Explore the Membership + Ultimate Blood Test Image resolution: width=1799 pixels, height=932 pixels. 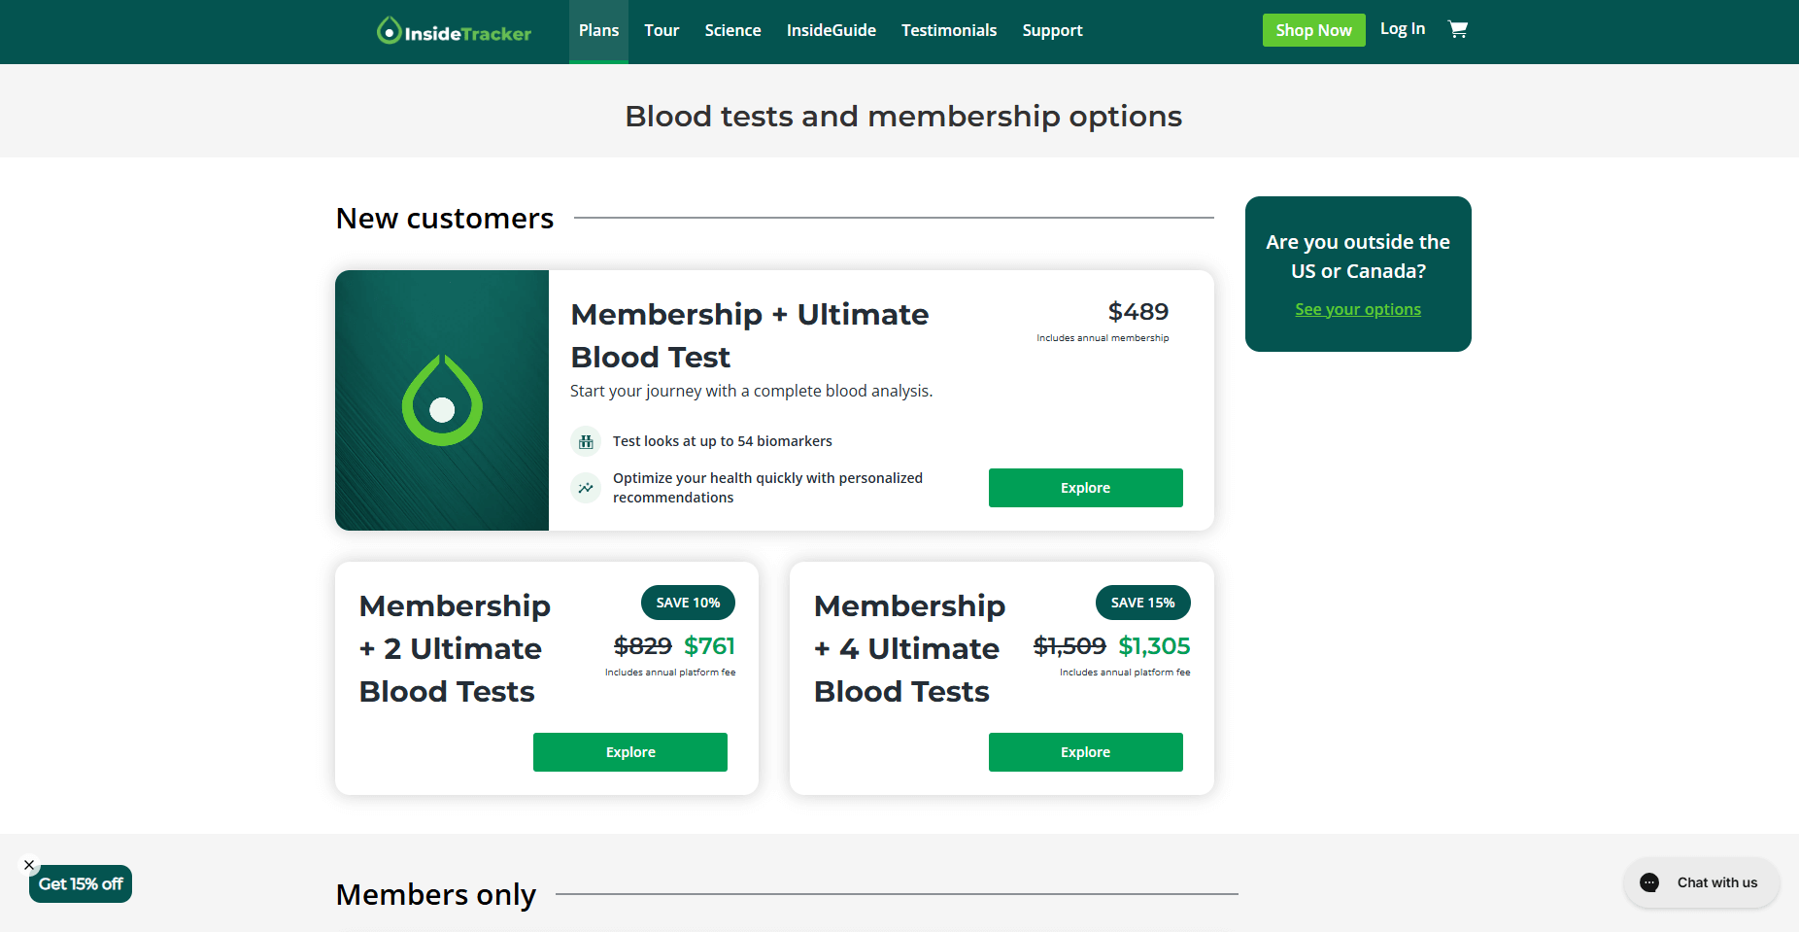point(1085,487)
